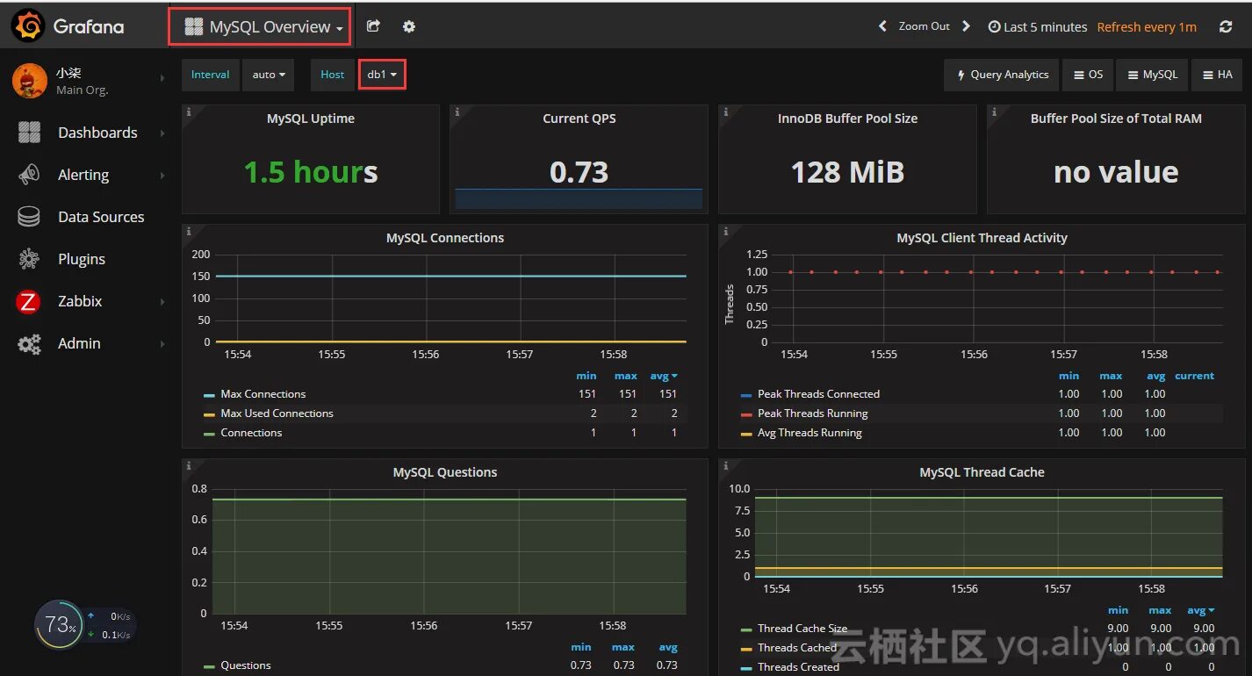Toggle Avg Threads Running legend series

tap(809, 433)
